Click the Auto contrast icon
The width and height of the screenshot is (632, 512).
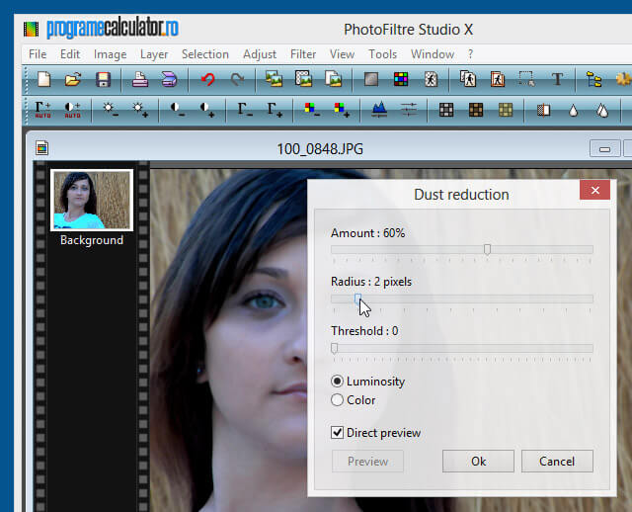pos(72,110)
